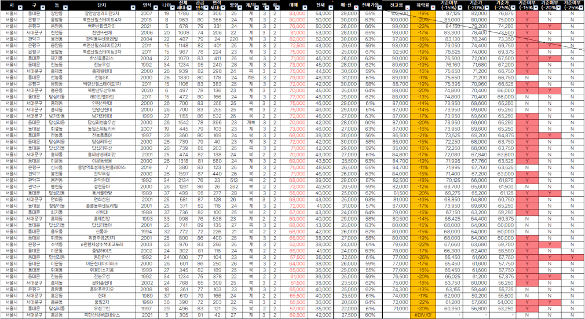Select the 동일스위트리버 cell

coord(102,129)
